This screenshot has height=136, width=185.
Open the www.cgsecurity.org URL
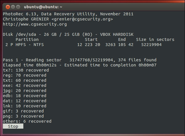click(x=35, y=24)
